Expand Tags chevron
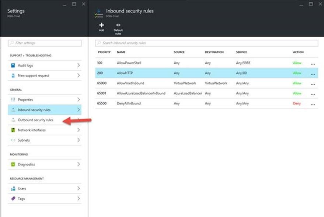 (x=79, y=199)
